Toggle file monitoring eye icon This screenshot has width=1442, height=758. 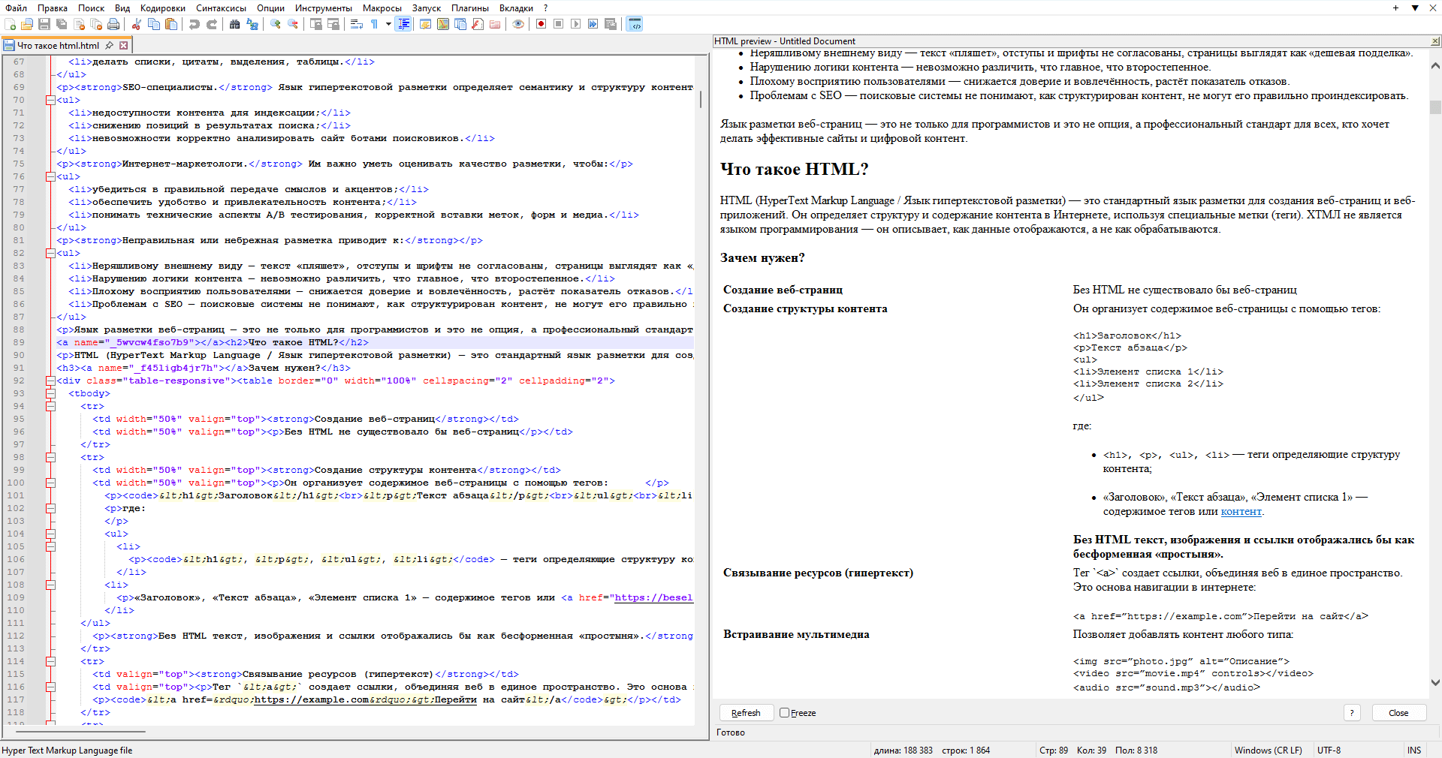pos(517,24)
